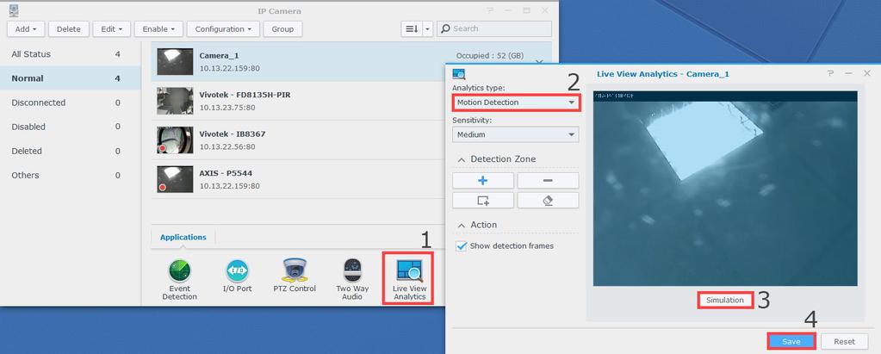Select Vivotek - FD8135H-PIR camera thumbnail

(175, 101)
